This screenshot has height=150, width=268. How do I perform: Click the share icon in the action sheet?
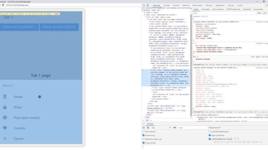pyautogui.click(x=5, y=107)
